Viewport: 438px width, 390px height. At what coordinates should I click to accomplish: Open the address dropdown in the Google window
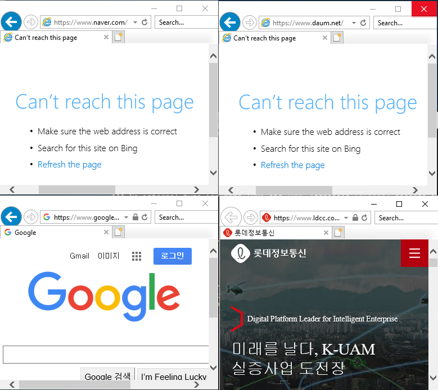tap(127, 217)
